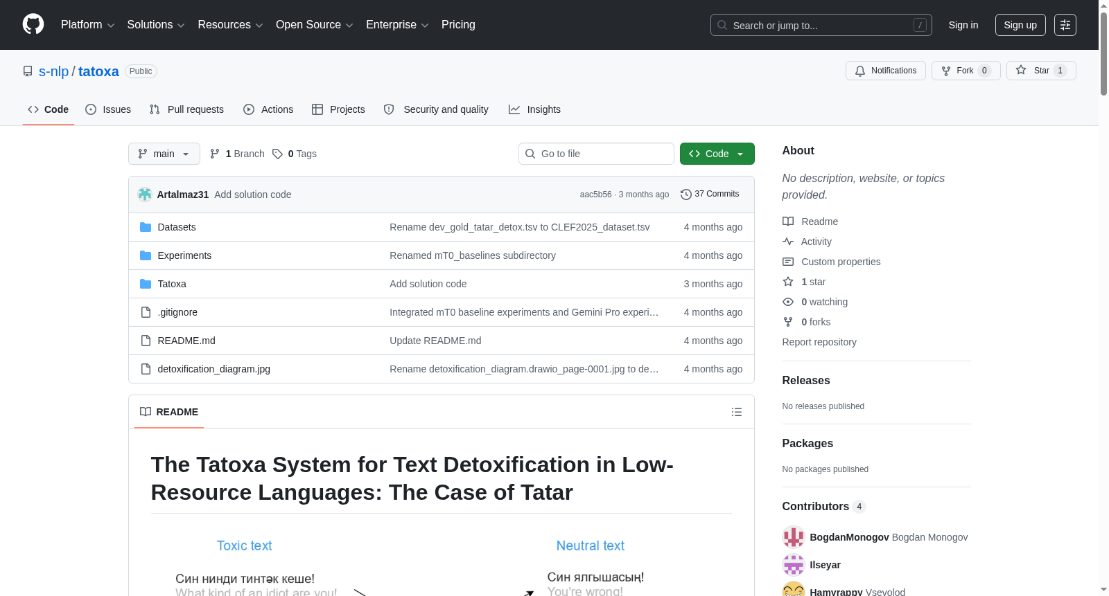Star the tatoxa repository
This screenshot has width=1109, height=596.
1040,71
